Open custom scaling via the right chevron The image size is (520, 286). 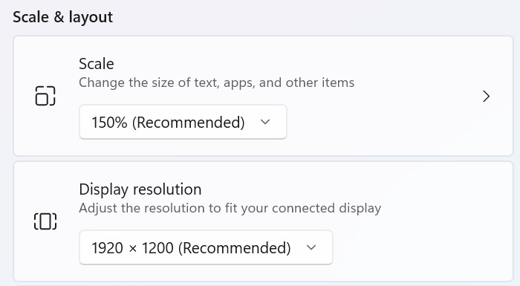pos(486,97)
